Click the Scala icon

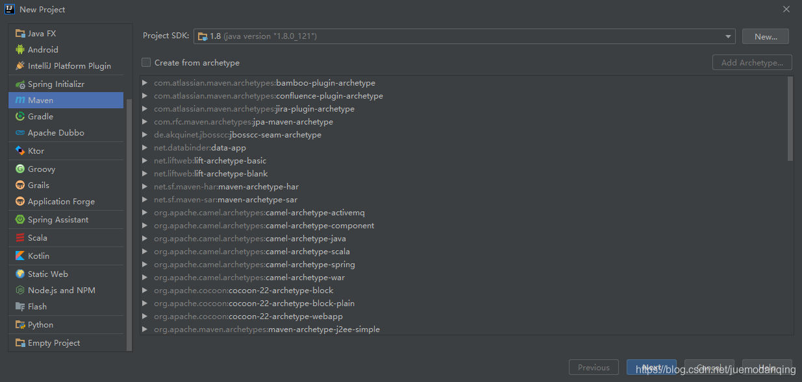pyautogui.click(x=20, y=238)
